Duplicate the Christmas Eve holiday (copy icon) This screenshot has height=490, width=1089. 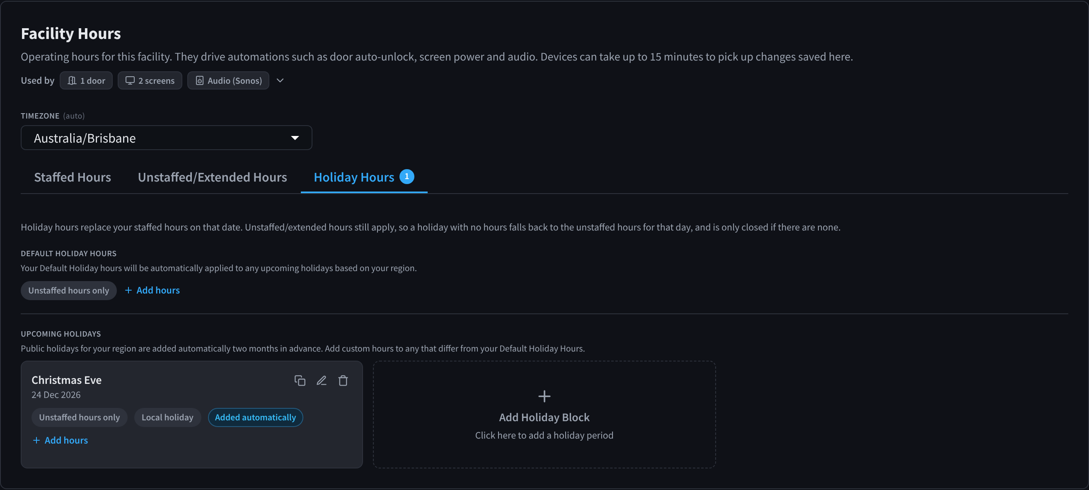pyautogui.click(x=300, y=381)
